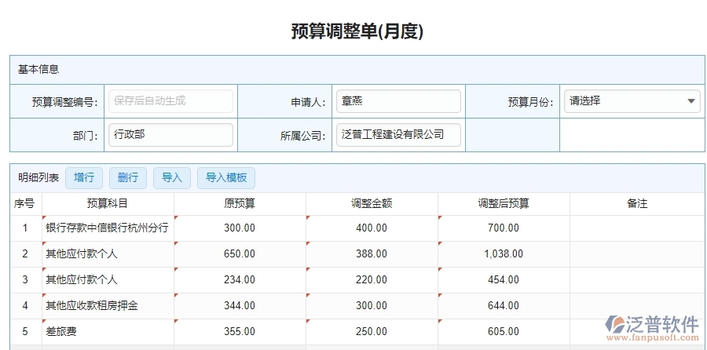Screen dimensions: 707x350
Task: Click original budget 300.00 cell
Action: point(240,228)
